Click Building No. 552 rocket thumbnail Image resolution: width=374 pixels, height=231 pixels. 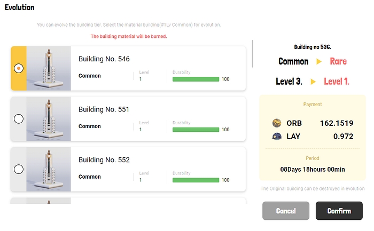[x=48, y=169]
